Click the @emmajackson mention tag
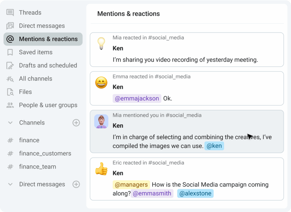 click(137, 98)
